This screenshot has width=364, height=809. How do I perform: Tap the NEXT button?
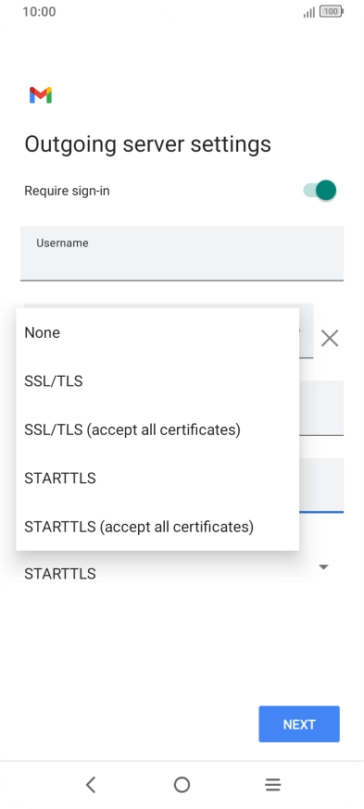[x=299, y=724]
